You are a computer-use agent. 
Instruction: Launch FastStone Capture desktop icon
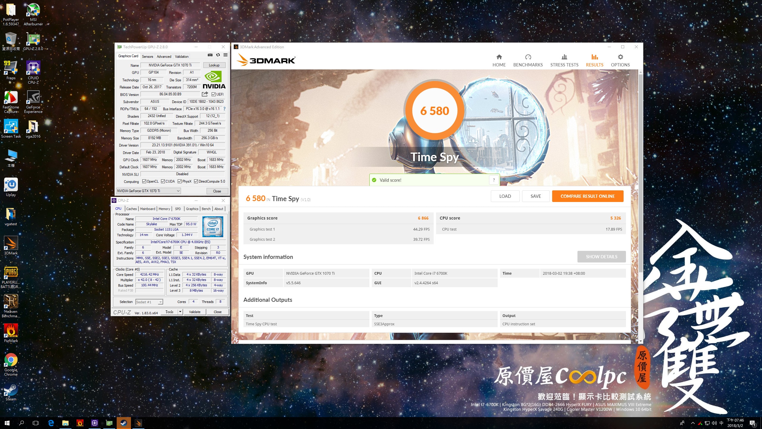click(11, 102)
